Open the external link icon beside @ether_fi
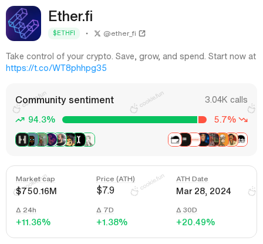The width and height of the screenshot is (263, 244). (x=142, y=33)
